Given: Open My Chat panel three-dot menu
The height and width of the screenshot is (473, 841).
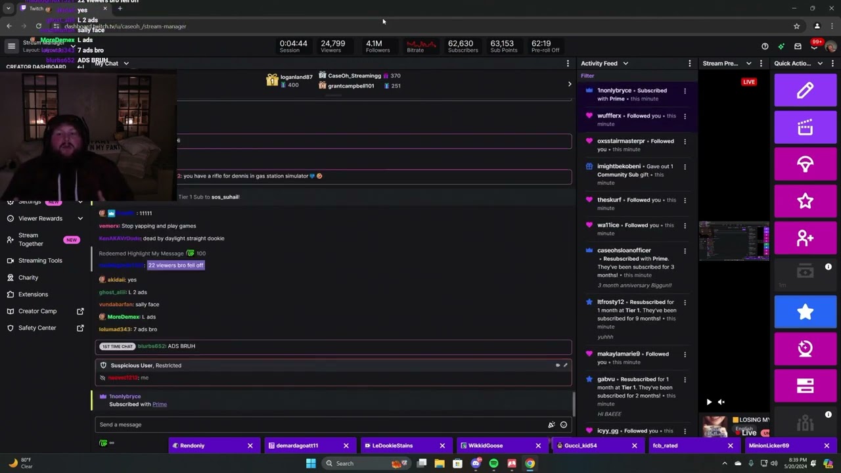Looking at the screenshot, I should [x=568, y=64].
